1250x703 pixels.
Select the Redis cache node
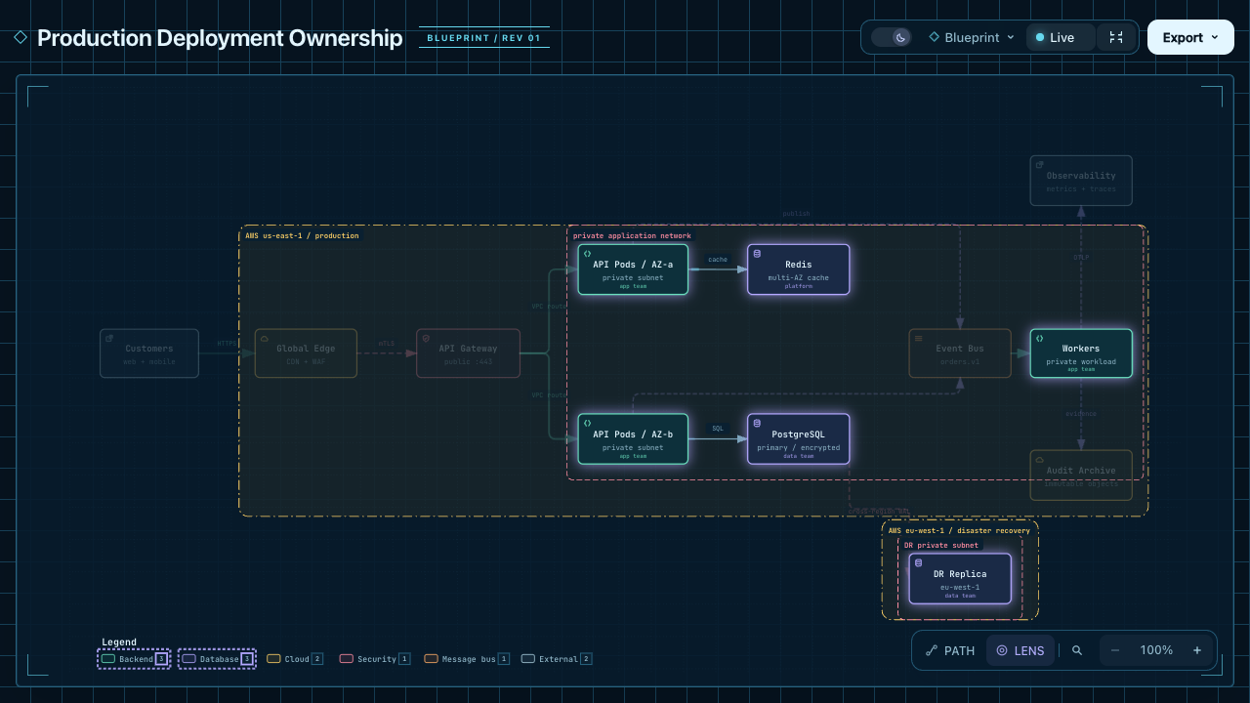click(x=799, y=269)
